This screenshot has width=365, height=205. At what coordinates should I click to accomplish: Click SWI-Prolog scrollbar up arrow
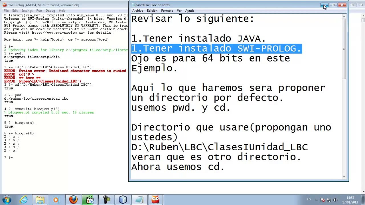(363, 15)
